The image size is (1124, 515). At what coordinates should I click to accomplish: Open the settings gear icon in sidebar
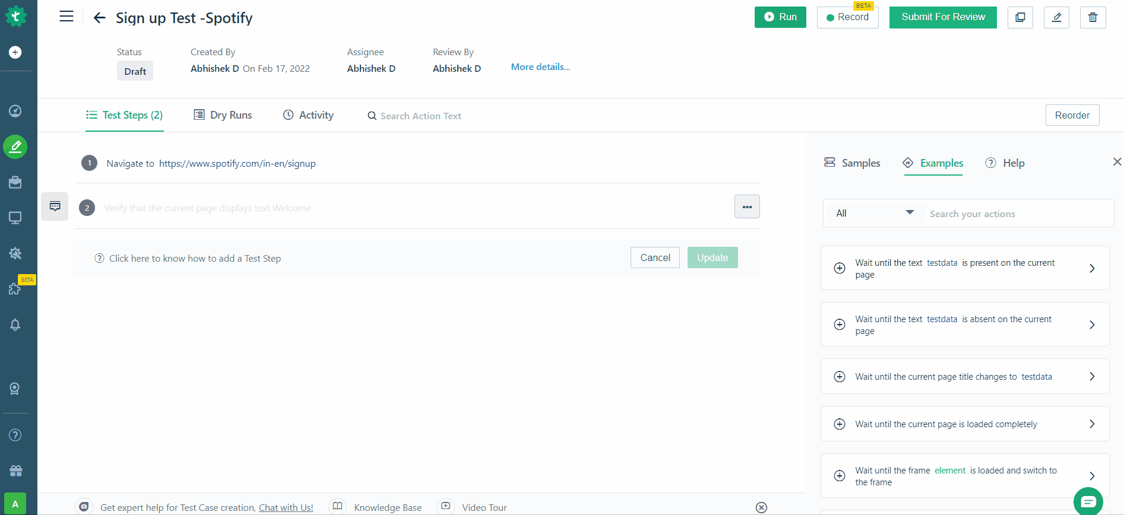pyautogui.click(x=15, y=253)
